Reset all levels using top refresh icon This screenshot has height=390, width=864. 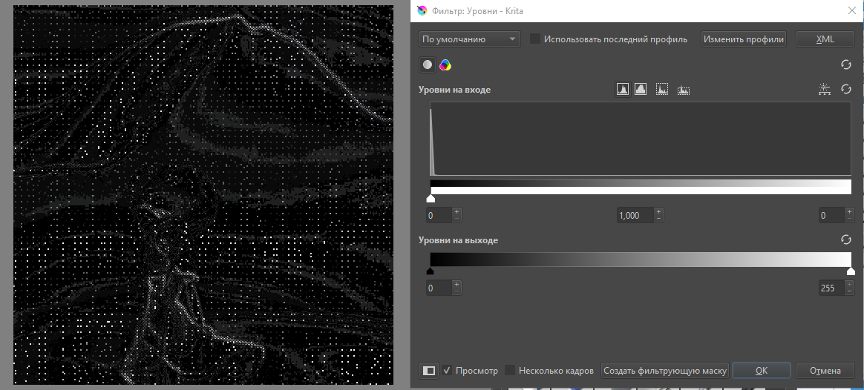click(846, 65)
